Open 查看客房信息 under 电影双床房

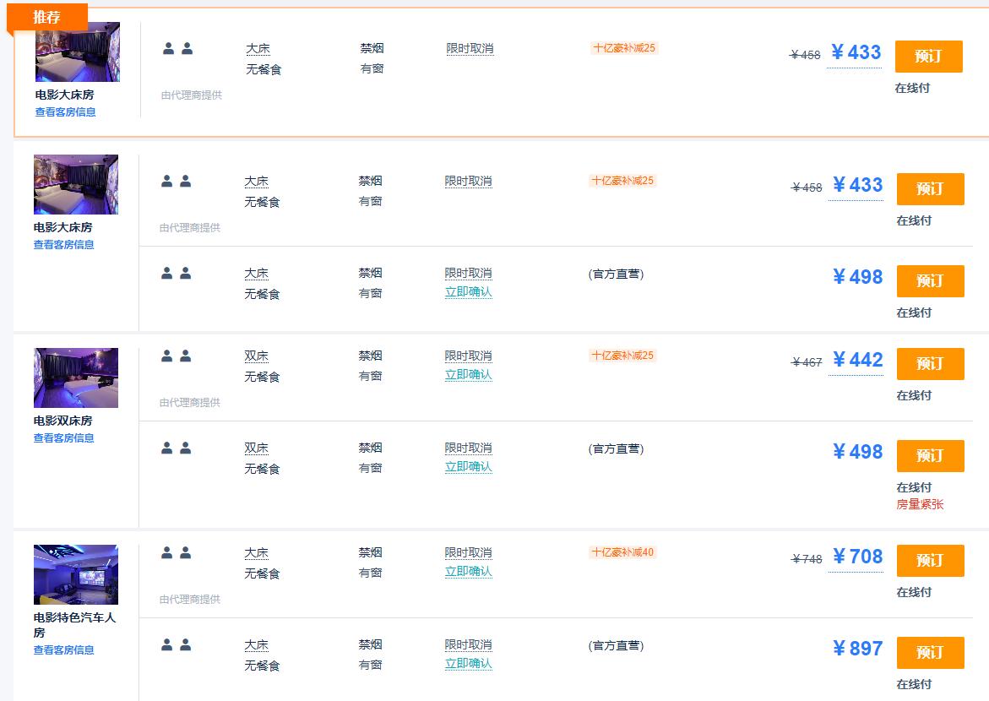[64, 438]
